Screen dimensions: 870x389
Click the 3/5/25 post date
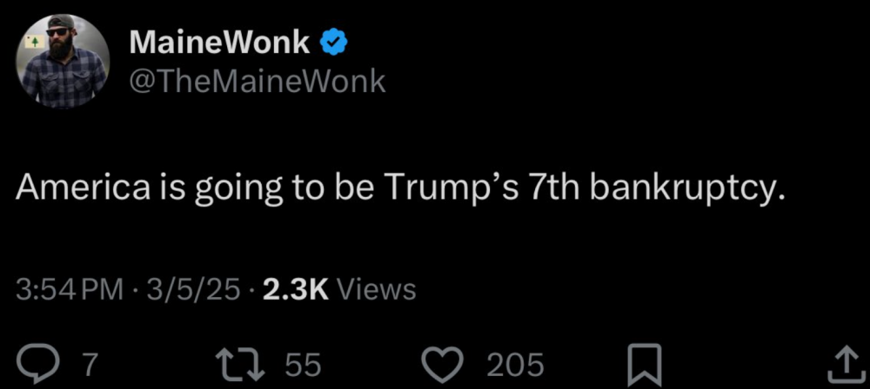click(x=195, y=289)
